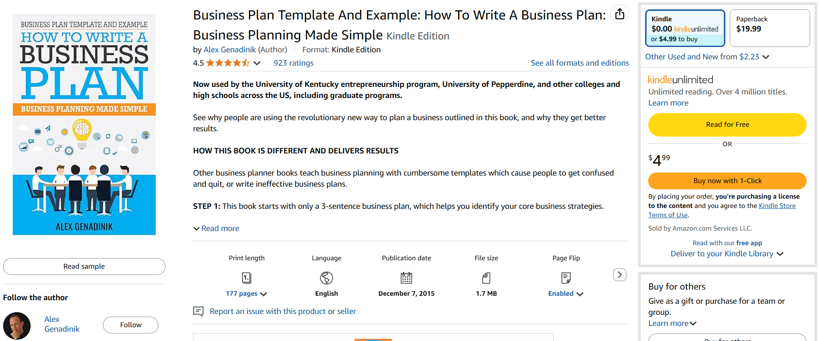Click the report issue speech bubble icon
The image size is (819, 341).
click(x=198, y=311)
